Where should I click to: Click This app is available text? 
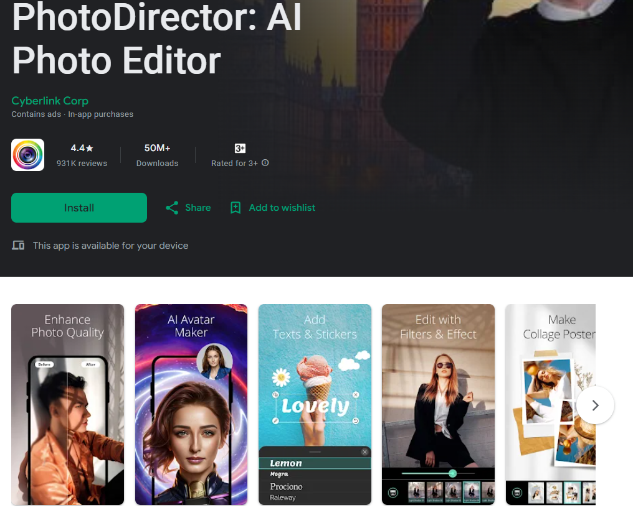click(x=111, y=246)
